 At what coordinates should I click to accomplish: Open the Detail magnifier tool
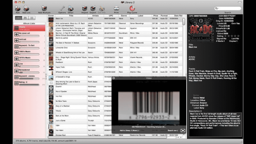71,8
